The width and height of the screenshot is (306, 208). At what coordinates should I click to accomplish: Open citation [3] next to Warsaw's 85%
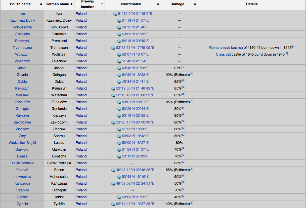pyautogui.click(x=183, y=94)
